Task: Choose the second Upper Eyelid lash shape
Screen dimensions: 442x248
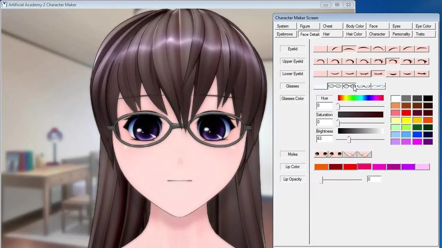Action: [335, 61]
